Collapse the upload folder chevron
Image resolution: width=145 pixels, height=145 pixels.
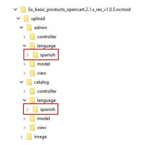(x=19, y=19)
